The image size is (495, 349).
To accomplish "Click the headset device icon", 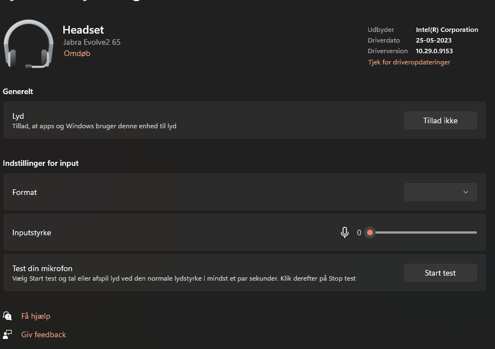I will coord(29,44).
